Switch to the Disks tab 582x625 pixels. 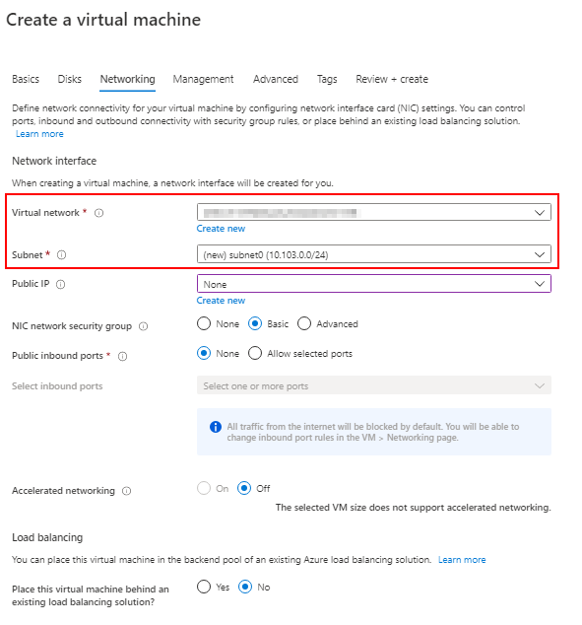[x=70, y=79]
